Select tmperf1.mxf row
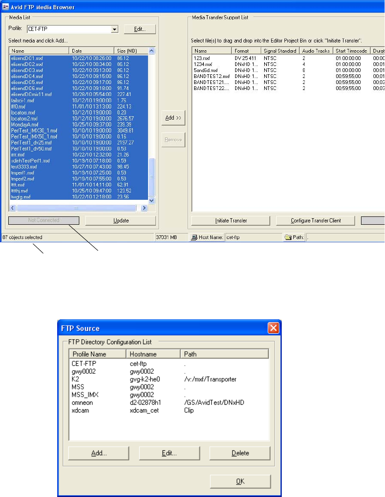 pyautogui.click(x=78, y=173)
